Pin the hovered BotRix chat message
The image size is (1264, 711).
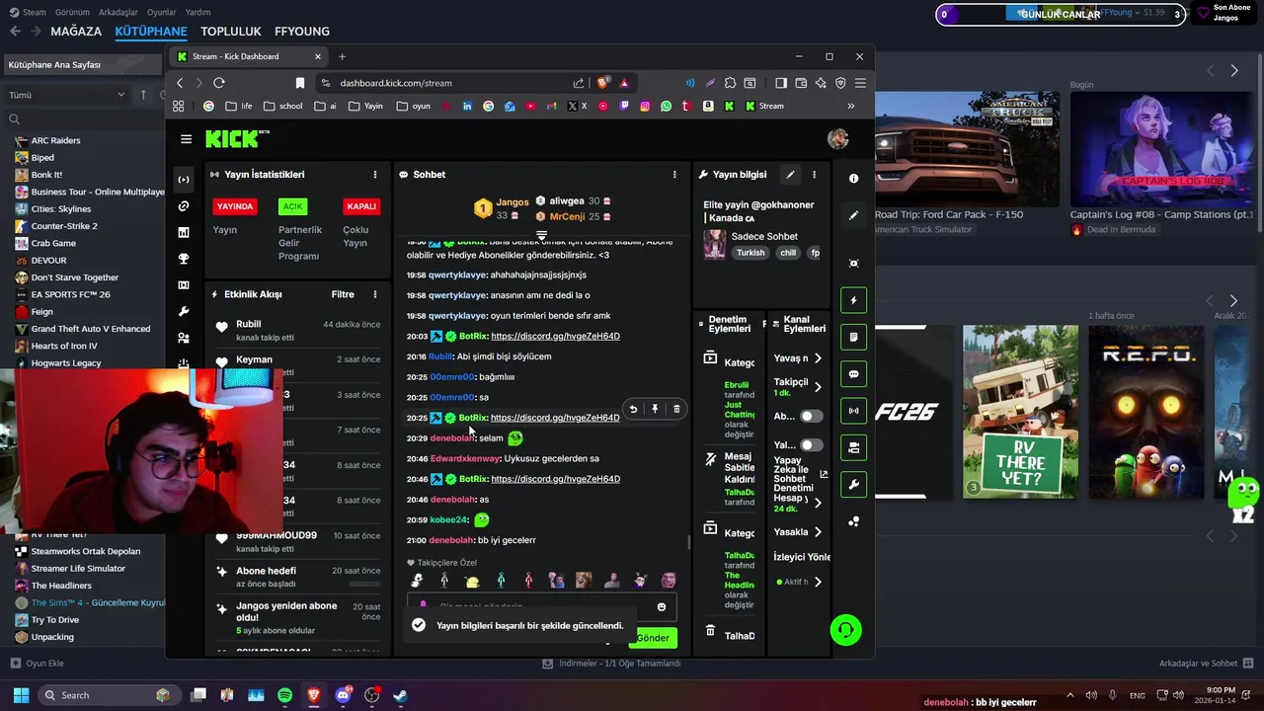655,409
